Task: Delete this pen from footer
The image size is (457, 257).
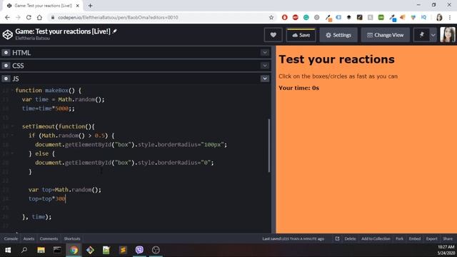Action: point(350,238)
